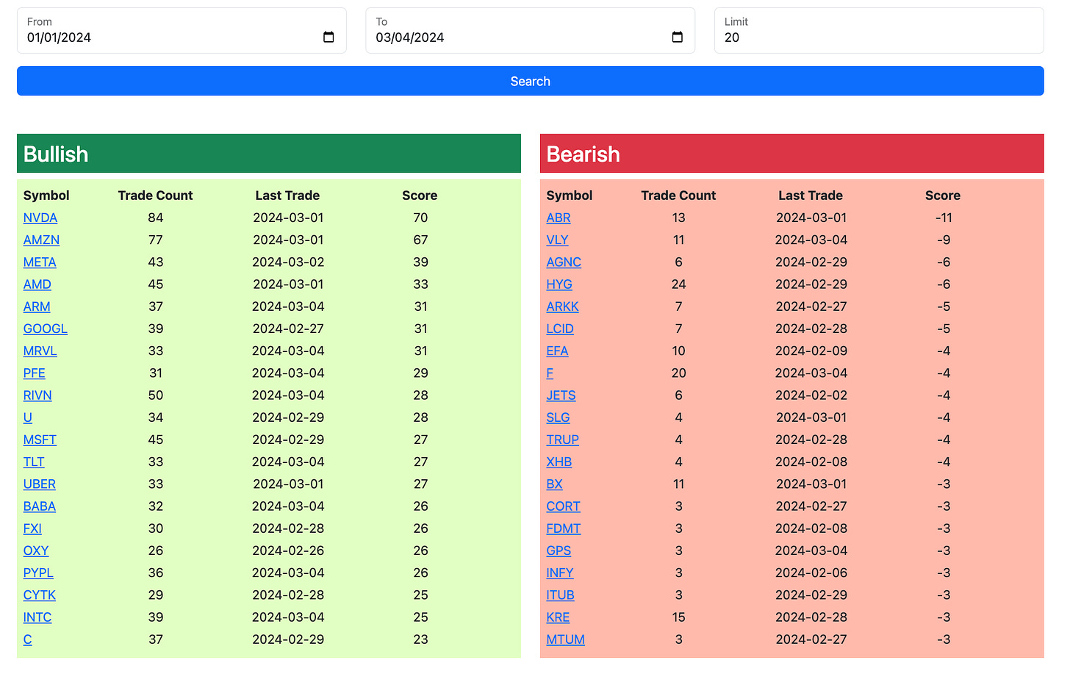
Task: Open the From date calendar picker icon
Action: tap(328, 37)
